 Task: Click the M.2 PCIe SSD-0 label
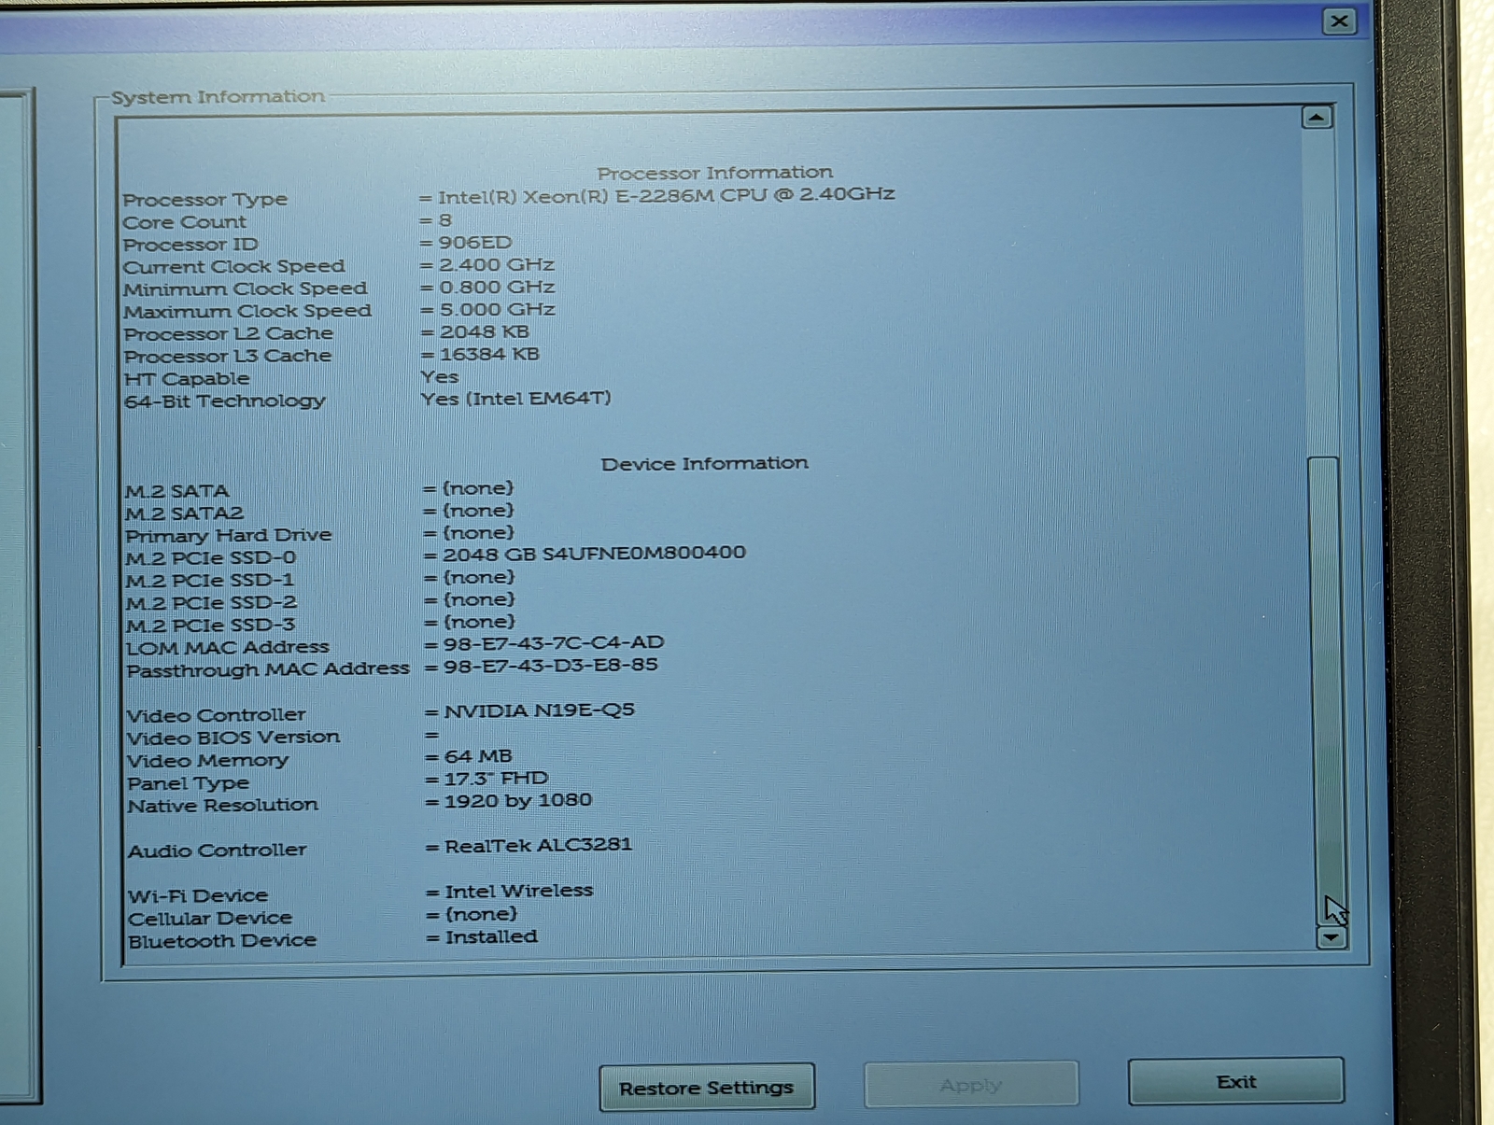[211, 558]
